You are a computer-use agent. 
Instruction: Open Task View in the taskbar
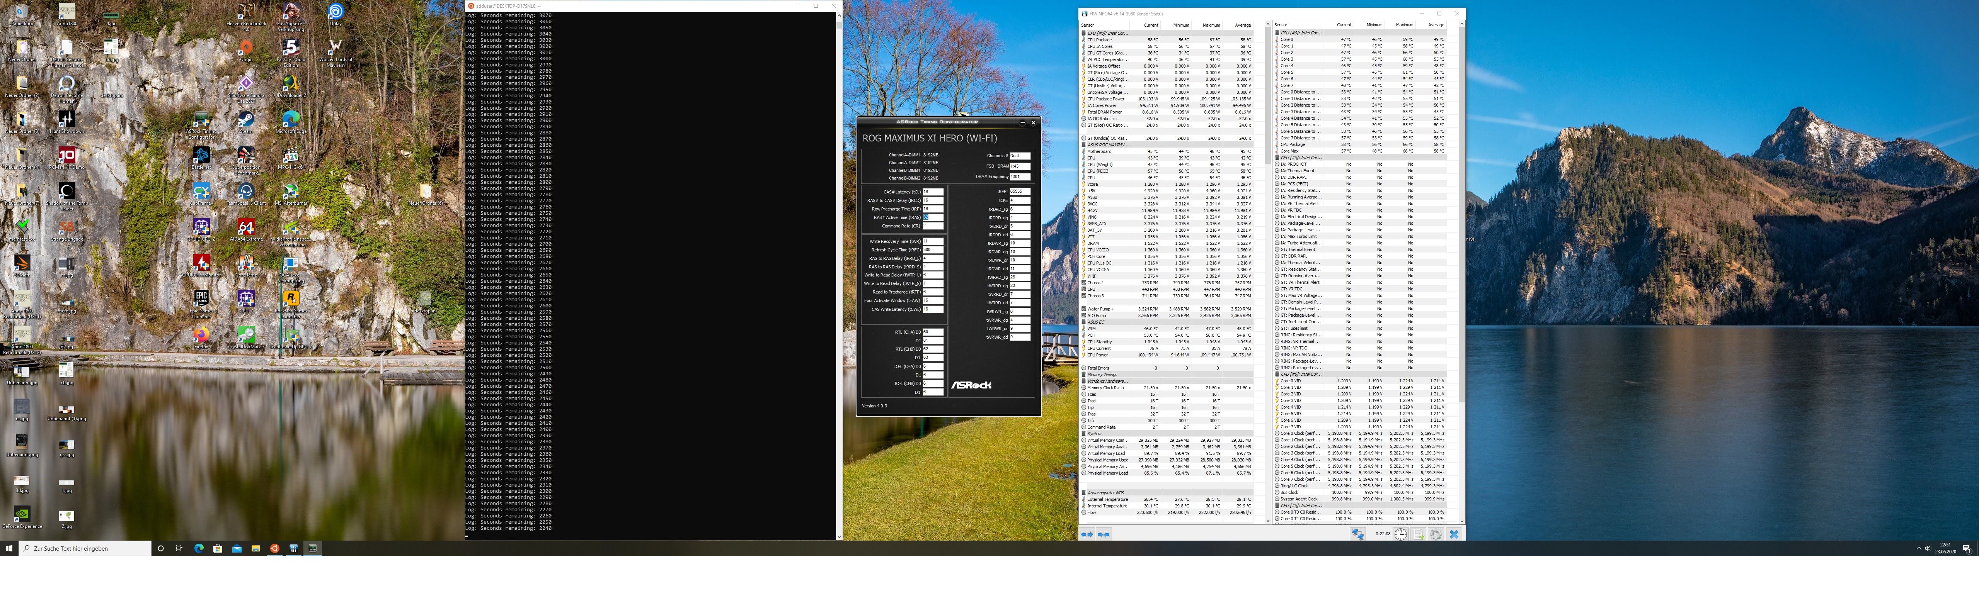click(x=179, y=549)
